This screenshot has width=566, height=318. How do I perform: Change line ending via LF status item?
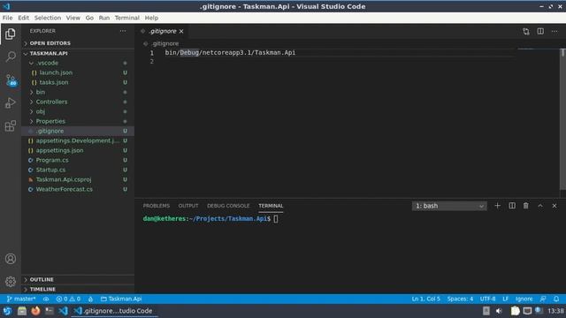tap(505, 299)
